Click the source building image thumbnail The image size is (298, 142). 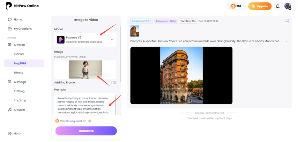(135, 31)
